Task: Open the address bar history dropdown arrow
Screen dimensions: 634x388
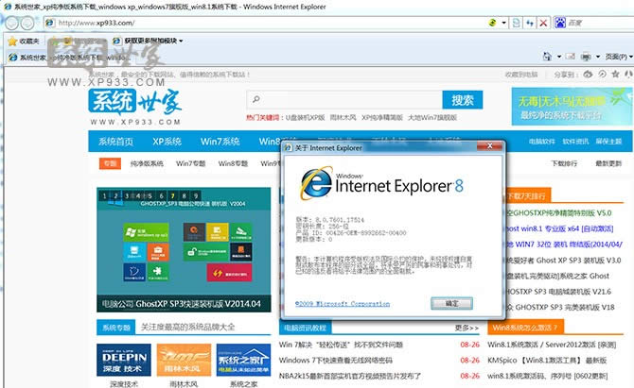Action: tap(503, 23)
